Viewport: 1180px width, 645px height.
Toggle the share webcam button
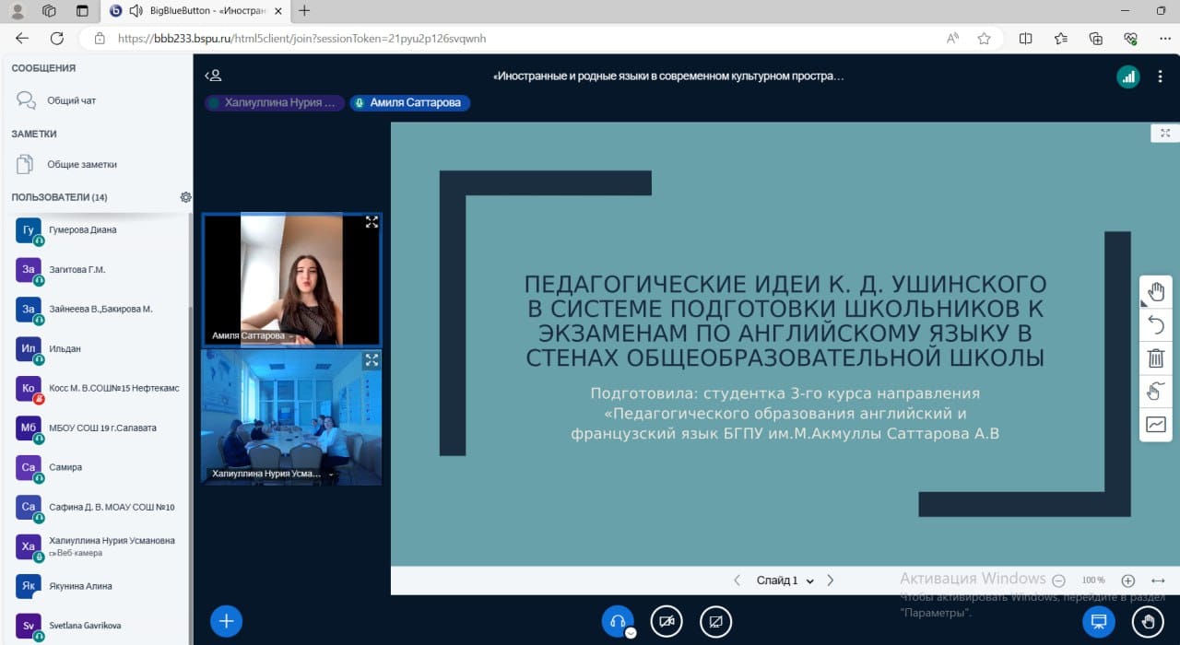click(x=667, y=622)
